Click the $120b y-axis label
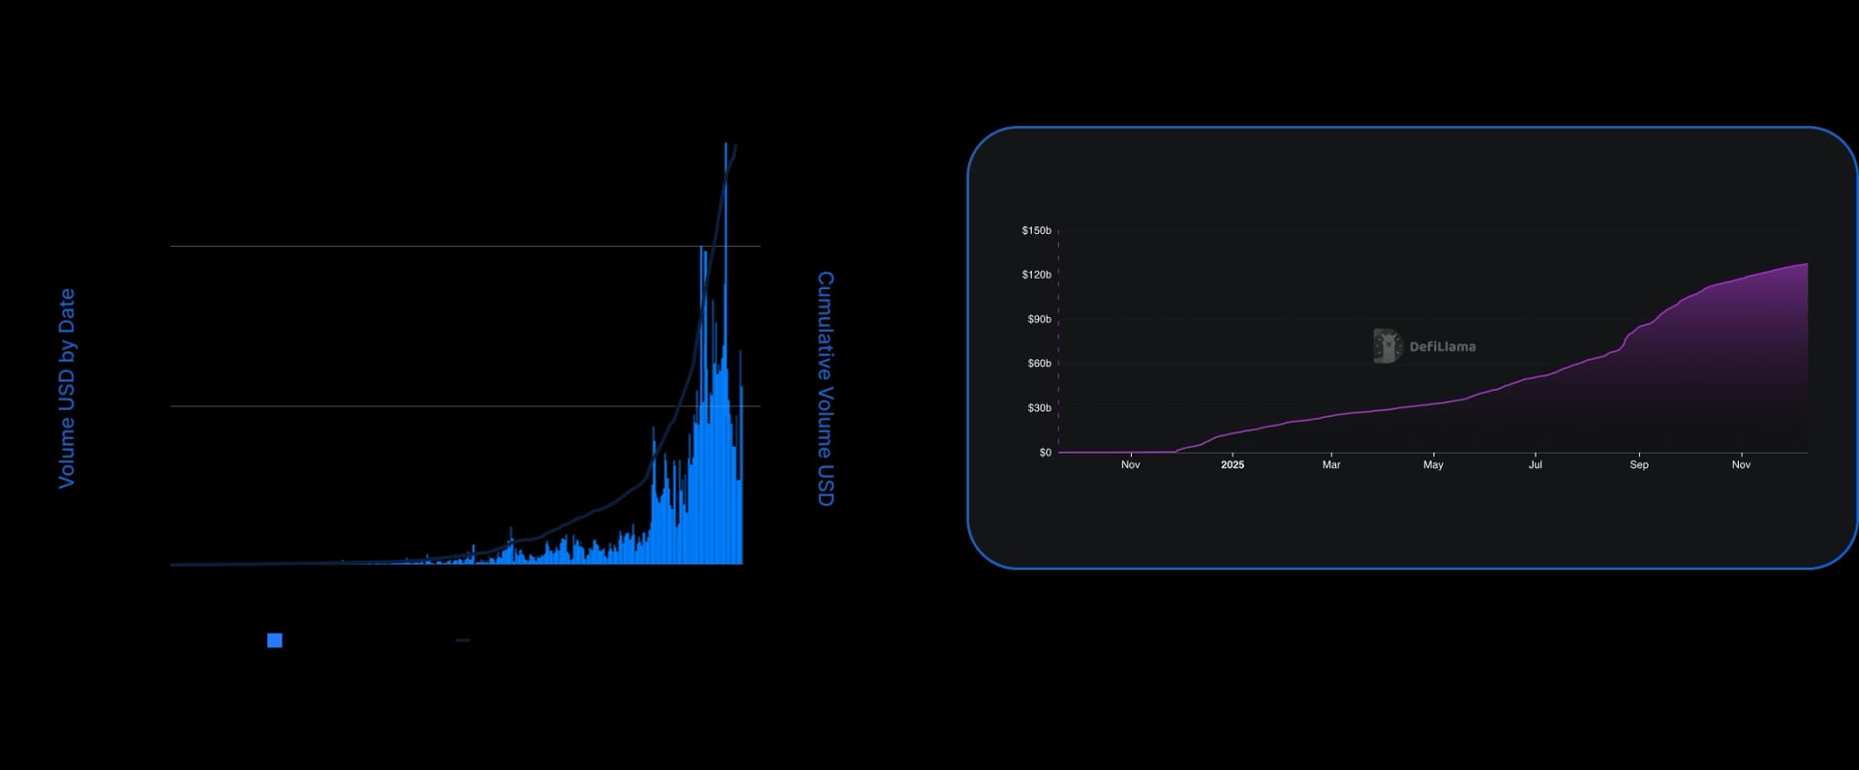 (x=1036, y=275)
